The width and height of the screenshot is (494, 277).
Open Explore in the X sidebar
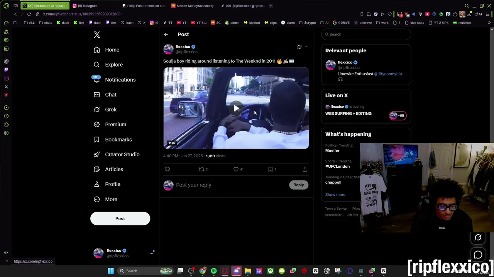[x=108, y=65]
